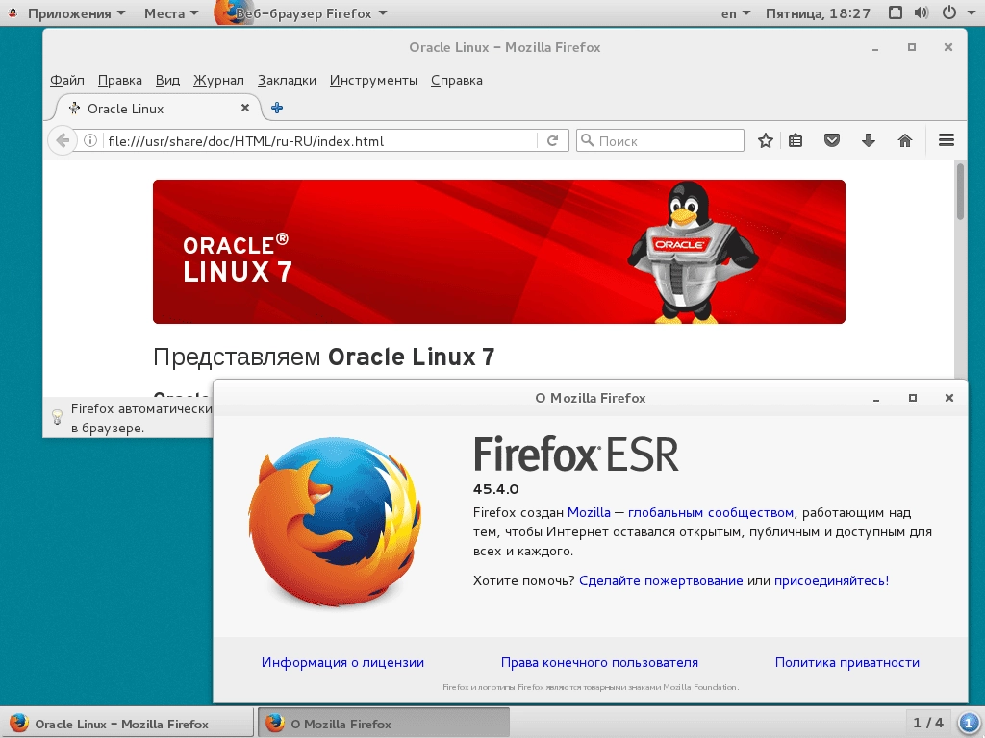Click the 45.4.0 version text
This screenshot has height=738, width=985.
495,489
